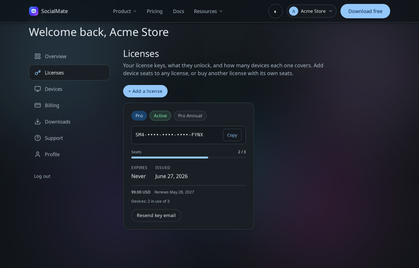Screen dimensions: 419x268
Task: Click the Resend key email button
Action: click(156, 215)
